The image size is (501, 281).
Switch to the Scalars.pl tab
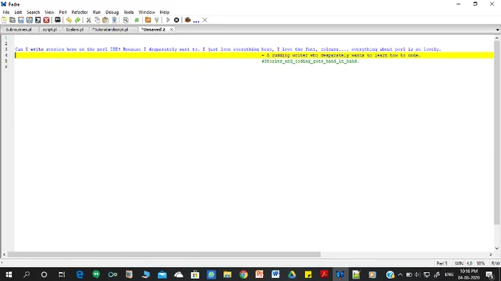click(74, 29)
